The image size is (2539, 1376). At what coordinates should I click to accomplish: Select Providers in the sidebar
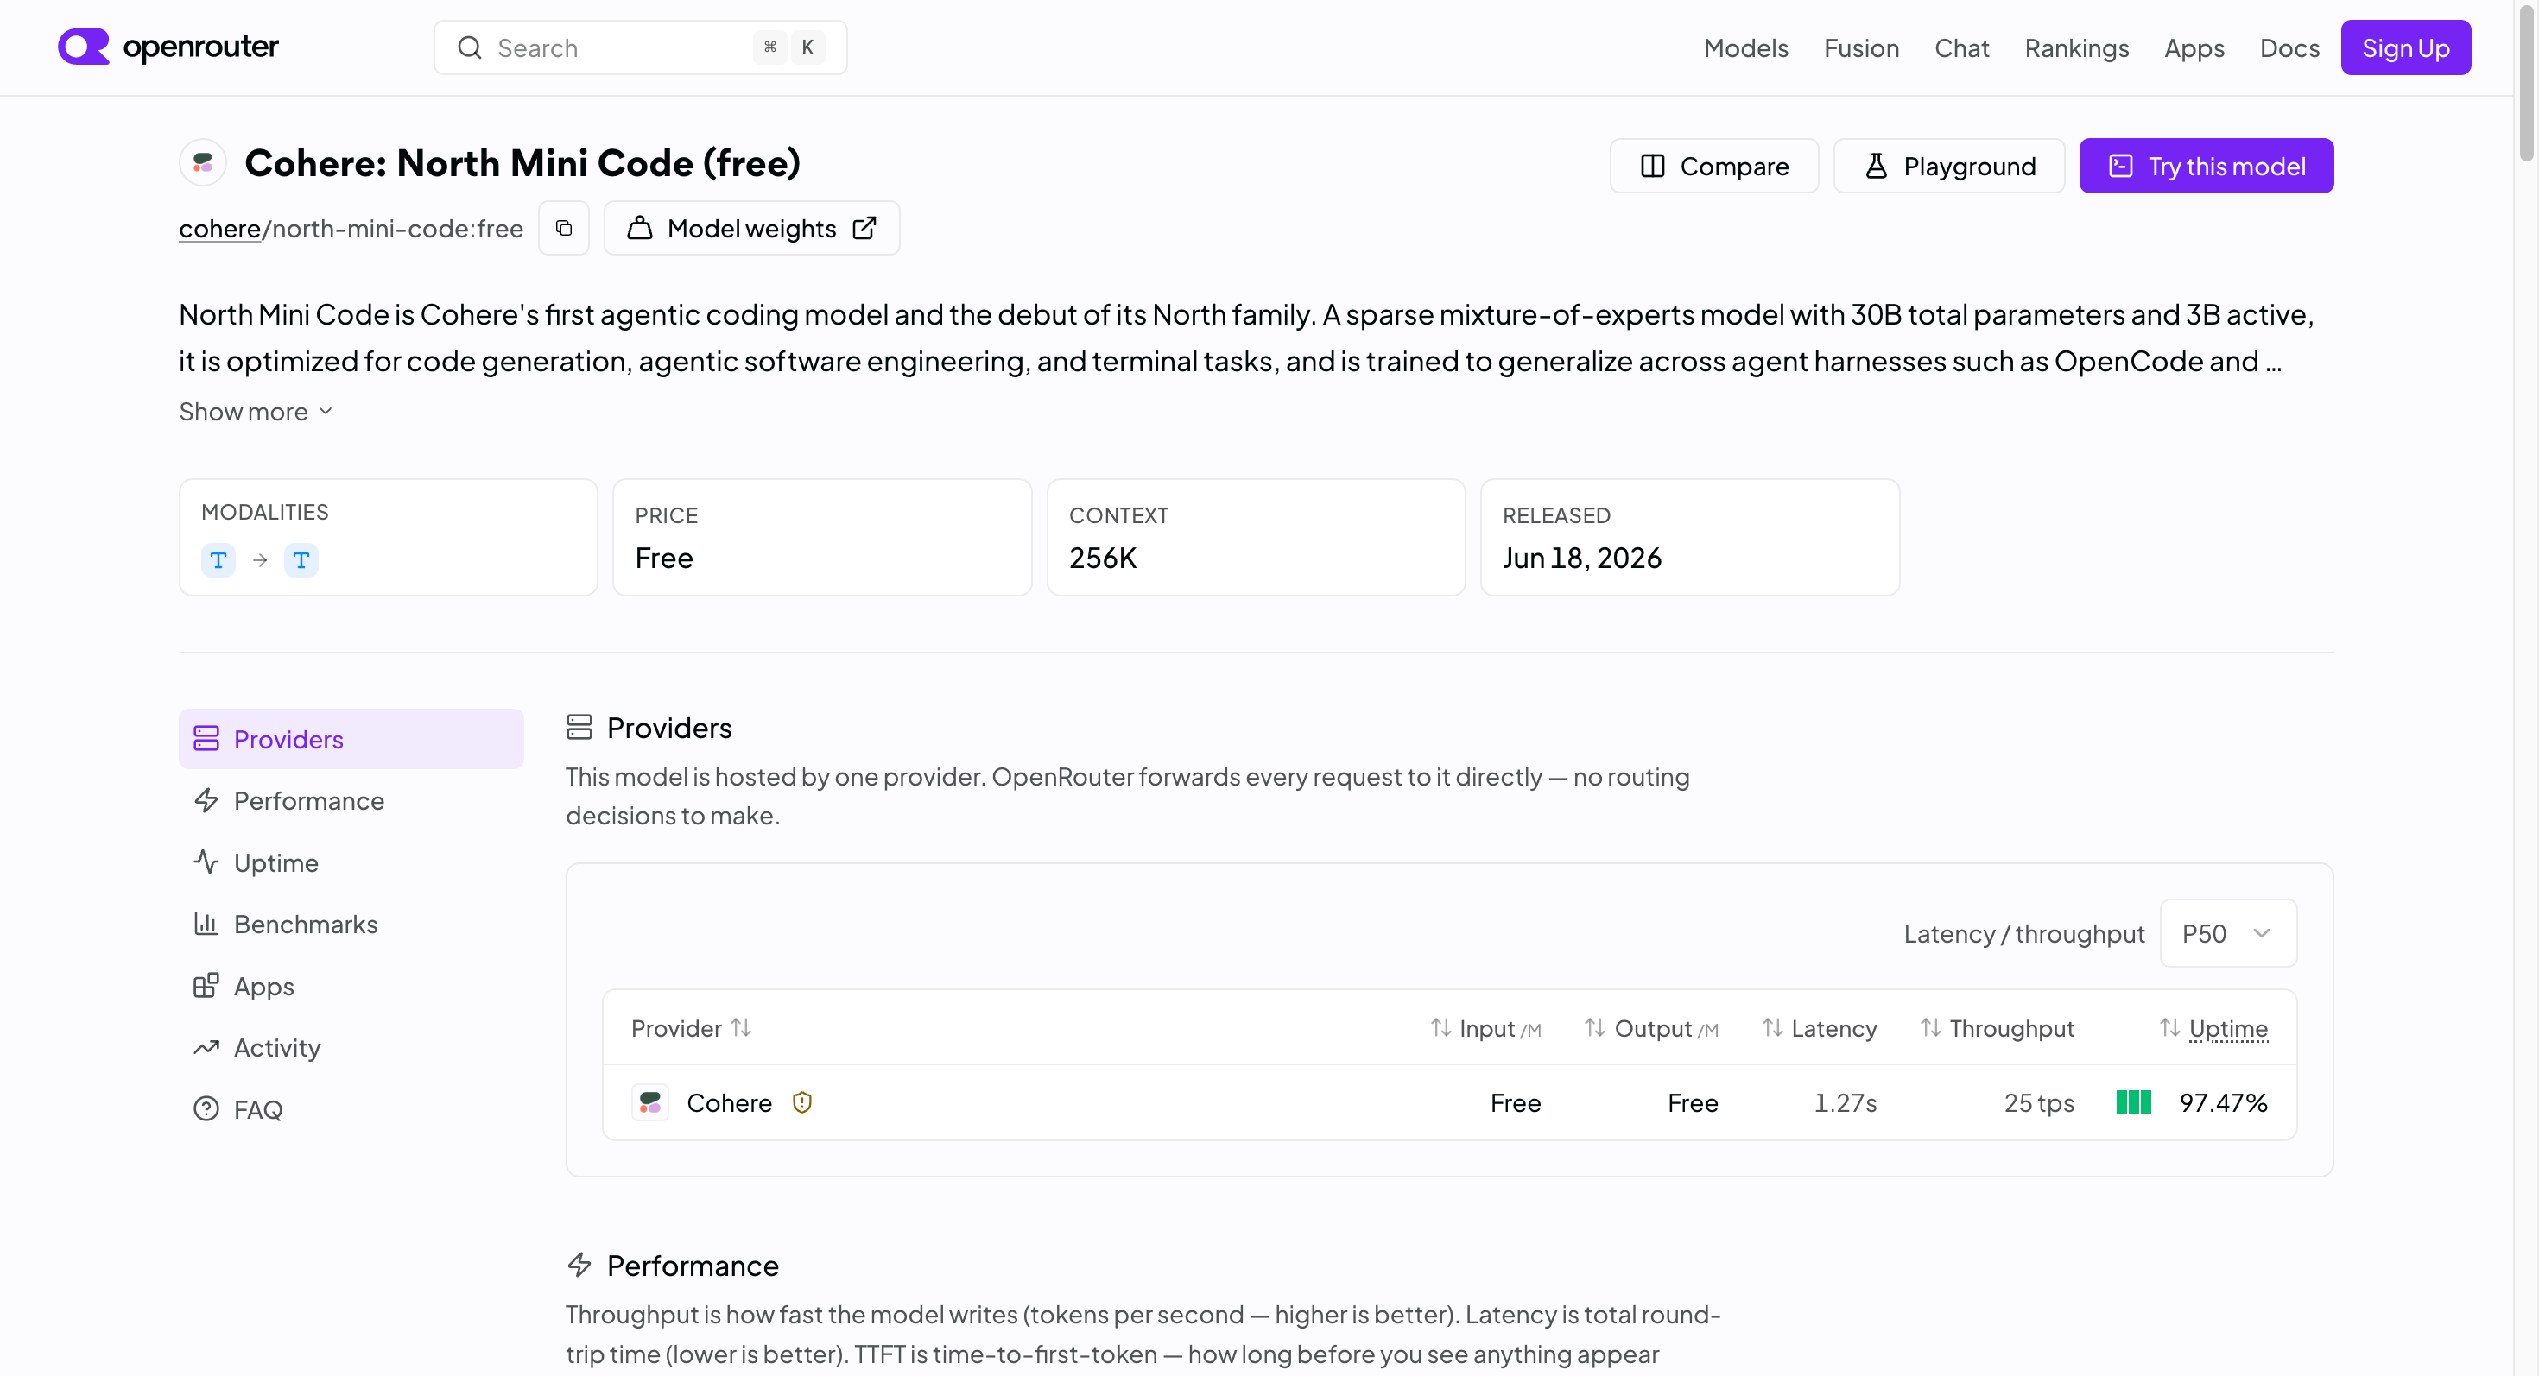(x=351, y=740)
